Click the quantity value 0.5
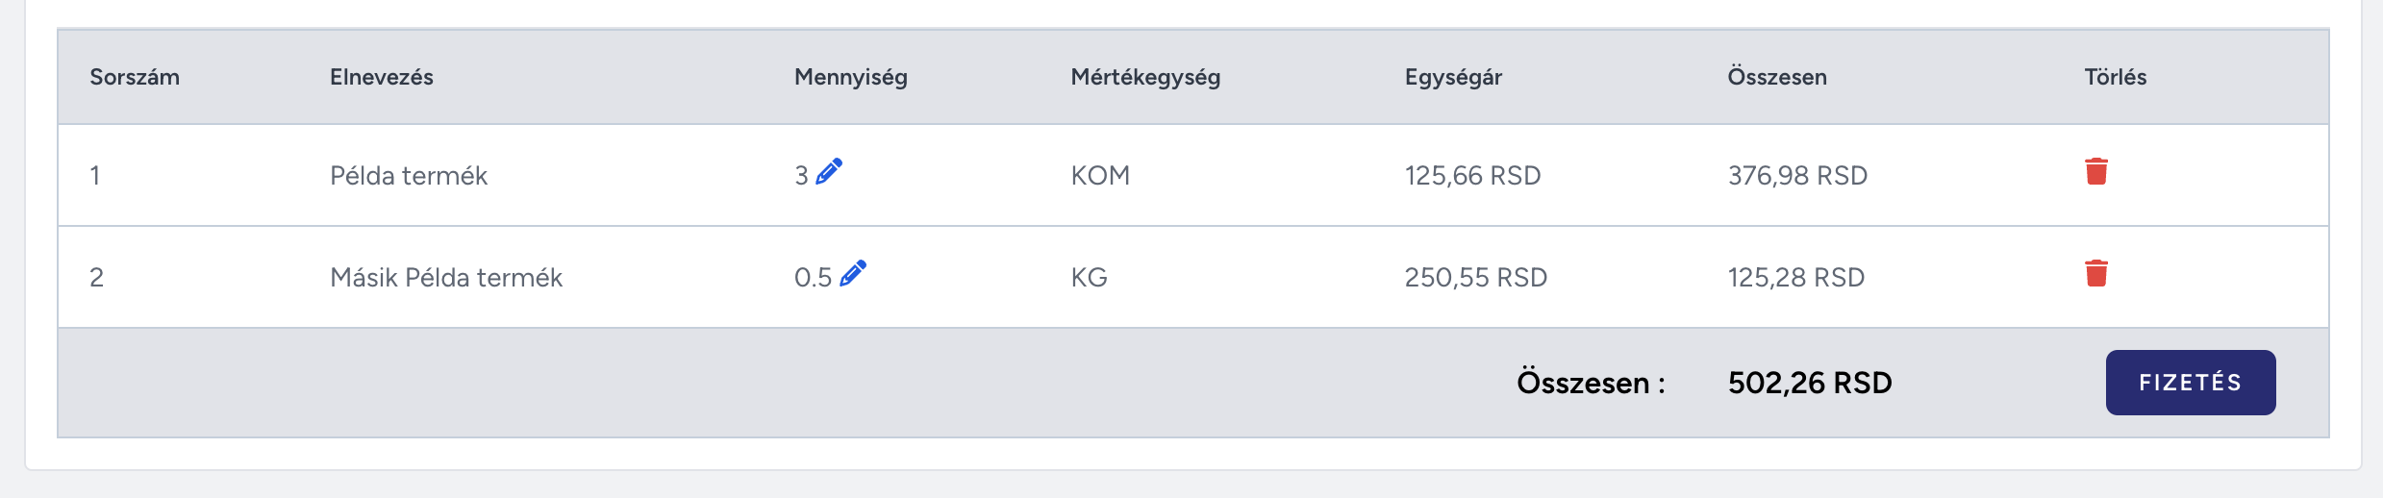This screenshot has height=498, width=2383. [813, 278]
